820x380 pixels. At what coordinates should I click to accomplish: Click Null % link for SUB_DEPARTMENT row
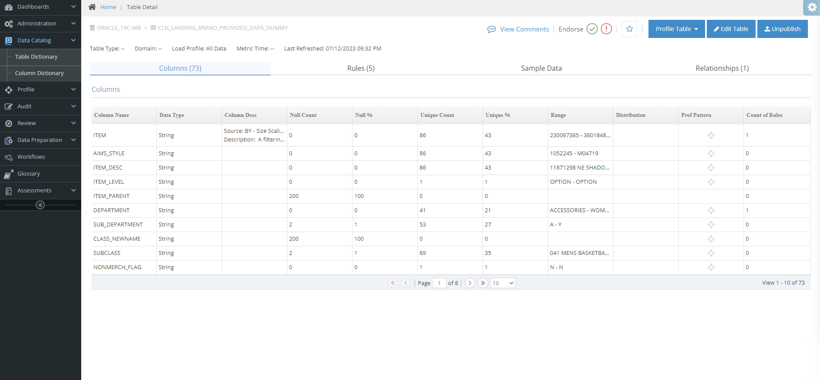coord(356,225)
